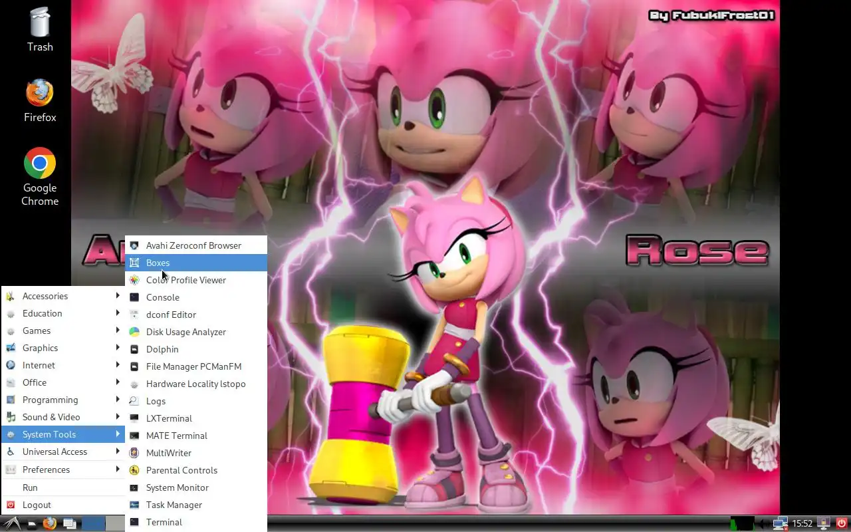This screenshot has height=532, width=851.
Task: Expand the Games submenu arrow
Action: point(118,330)
